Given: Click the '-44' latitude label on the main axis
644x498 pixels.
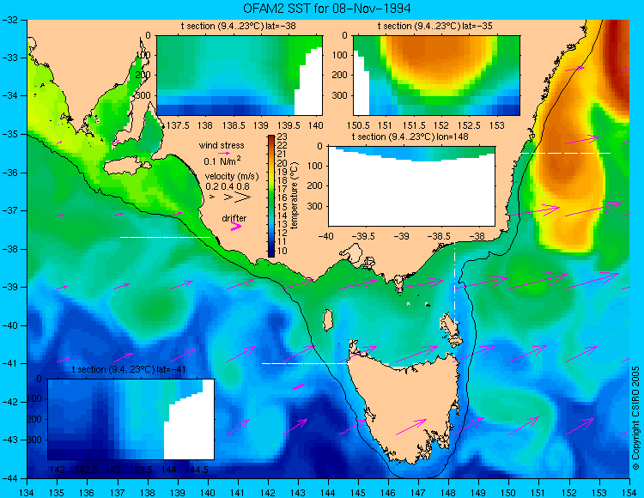Looking at the screenshot, I should 11,478.
